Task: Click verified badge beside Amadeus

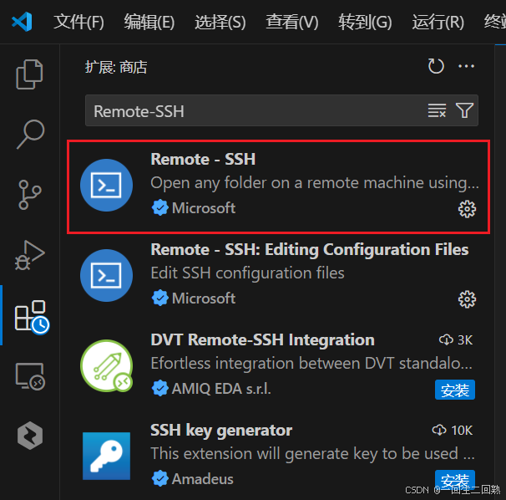Action: (x=159, y=478)
